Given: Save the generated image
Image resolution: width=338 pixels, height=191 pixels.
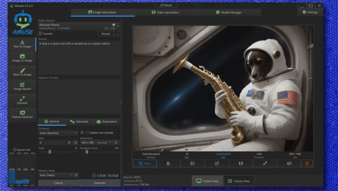Looking at the screenshot, I should (145, 163).
